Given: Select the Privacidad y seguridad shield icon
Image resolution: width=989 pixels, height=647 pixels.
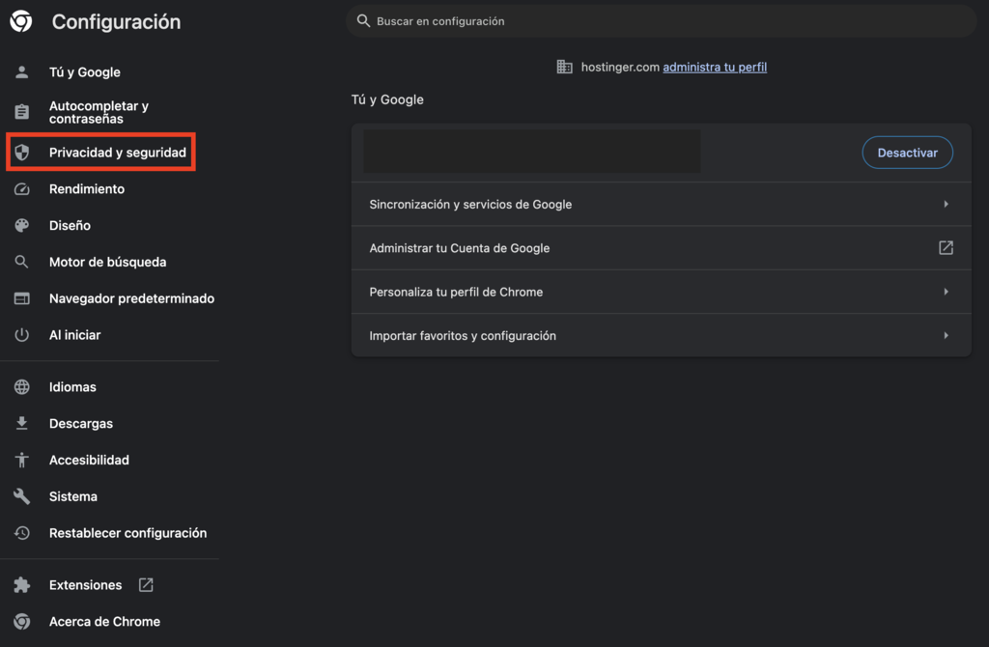Looking at the screenshot, I should [23, 152].
